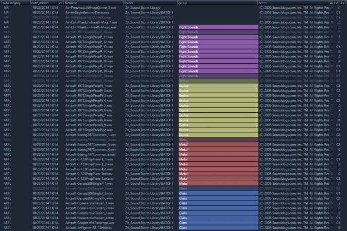Click the yellow Explos cell for Aircraft-1978SingleProppipe.wav

tap(218, 130)
